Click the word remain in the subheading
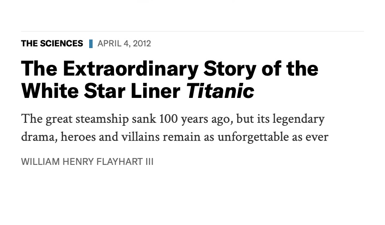This screenshot has width=385, height=225. 182,137
